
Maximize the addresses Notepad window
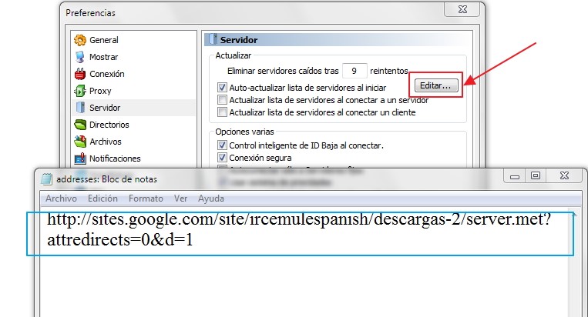536,175
